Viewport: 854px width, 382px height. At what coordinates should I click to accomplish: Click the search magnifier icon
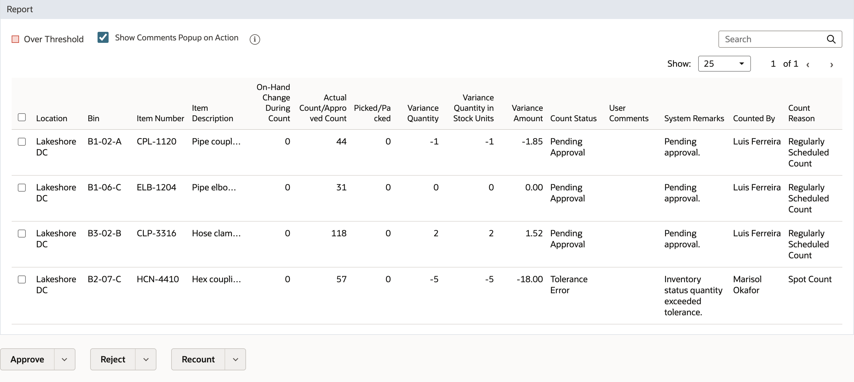831,39
